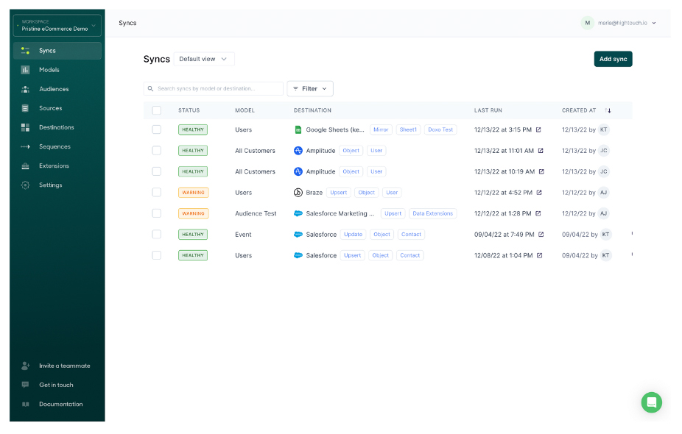Open the chat support bubble
The image size is (682, 434).
tap(651, 402)
